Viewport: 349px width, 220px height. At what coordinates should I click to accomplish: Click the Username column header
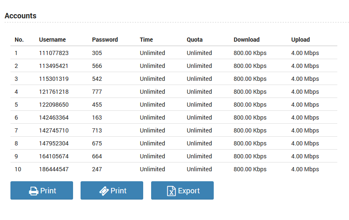click(x=52, y=40)
